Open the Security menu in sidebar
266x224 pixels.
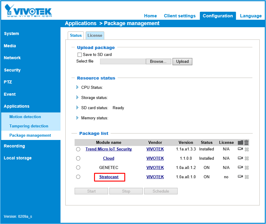pos(12,70)
